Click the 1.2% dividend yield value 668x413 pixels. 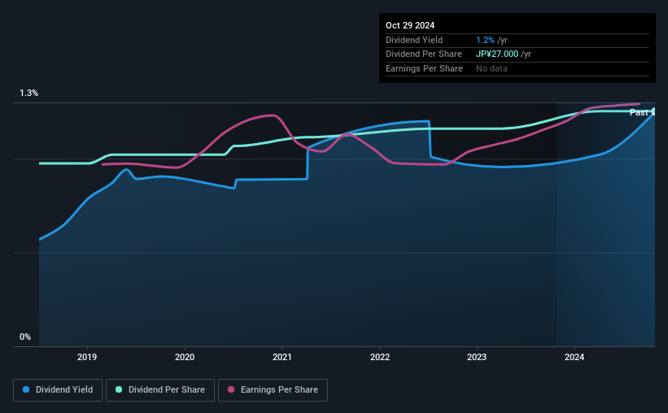pos(485,40)
